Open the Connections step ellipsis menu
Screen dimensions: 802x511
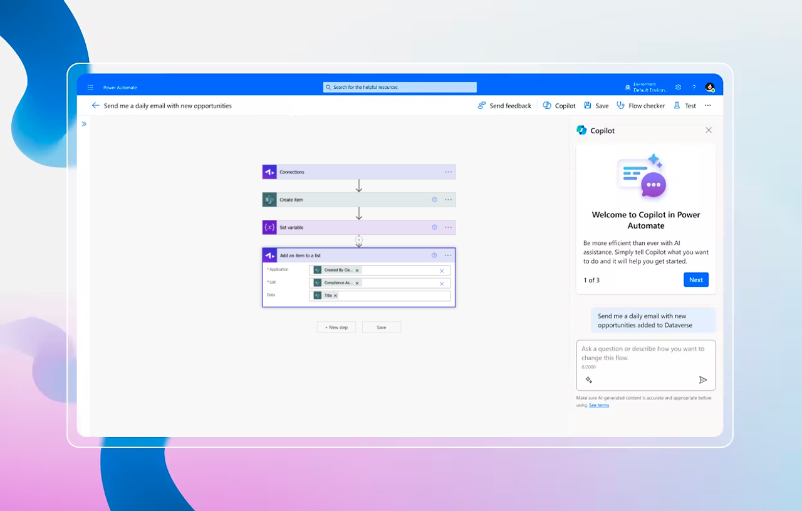click(448, 172)
